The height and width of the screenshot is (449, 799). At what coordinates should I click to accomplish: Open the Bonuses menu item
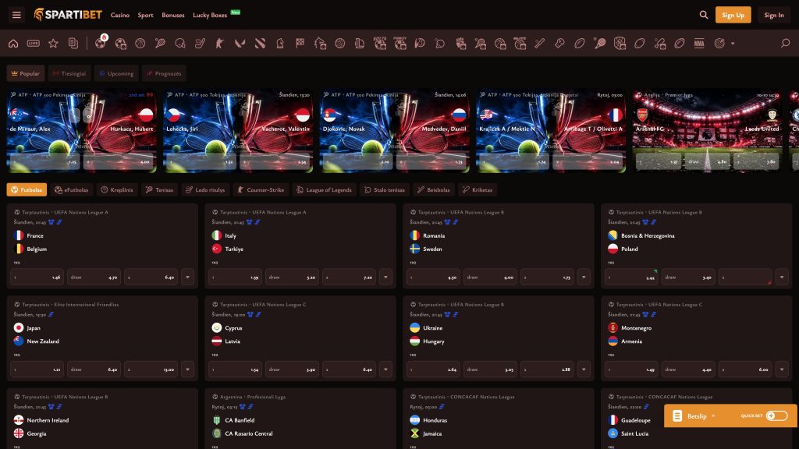click(172, 16)
